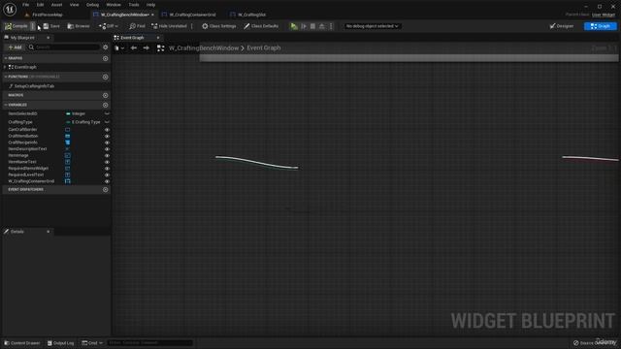
Task: Open the Edit menu
Action: click(x=40, y=5)
